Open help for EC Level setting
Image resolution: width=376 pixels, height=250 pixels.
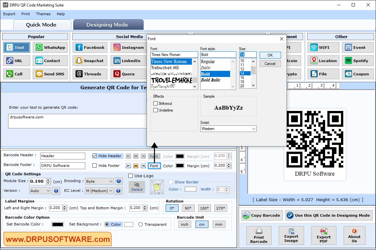[x=119, y=191]
